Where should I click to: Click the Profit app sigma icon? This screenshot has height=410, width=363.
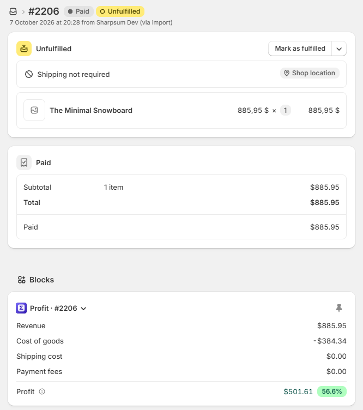21,308
